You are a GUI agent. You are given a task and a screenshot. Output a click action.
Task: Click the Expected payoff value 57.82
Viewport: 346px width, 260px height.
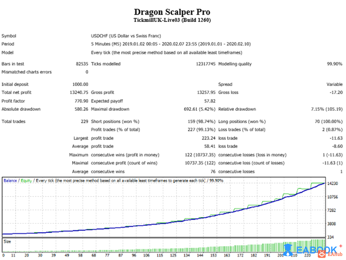210,101
